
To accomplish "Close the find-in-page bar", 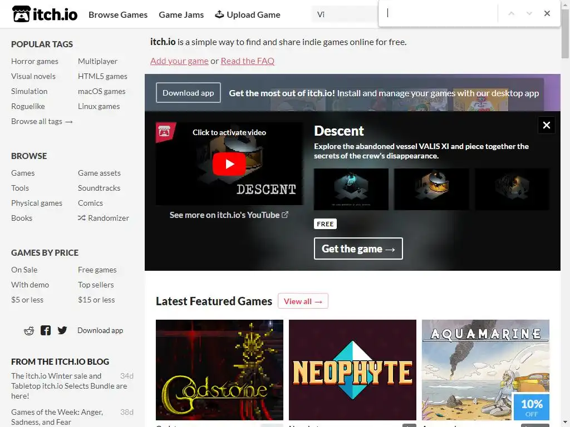I will (547, 13).
